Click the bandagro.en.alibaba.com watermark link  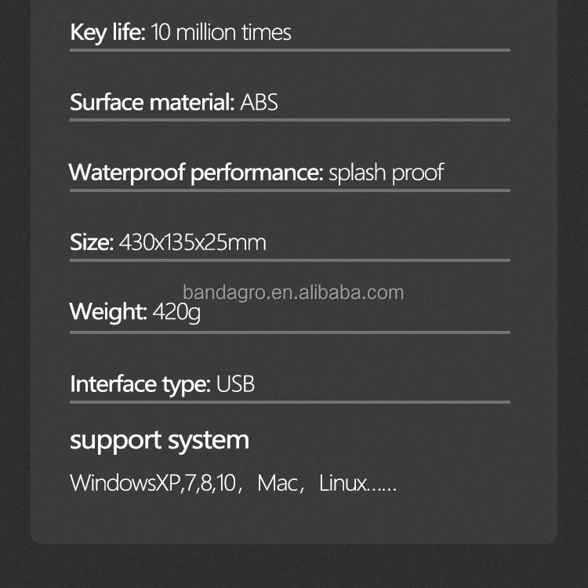[293, 293]
